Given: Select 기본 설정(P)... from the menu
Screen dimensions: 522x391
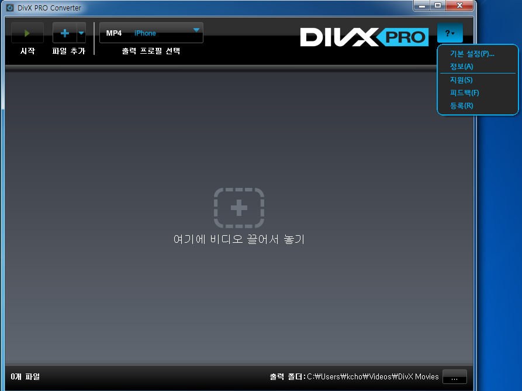Looking at the screenshot, I should click(x=472, y=54).
